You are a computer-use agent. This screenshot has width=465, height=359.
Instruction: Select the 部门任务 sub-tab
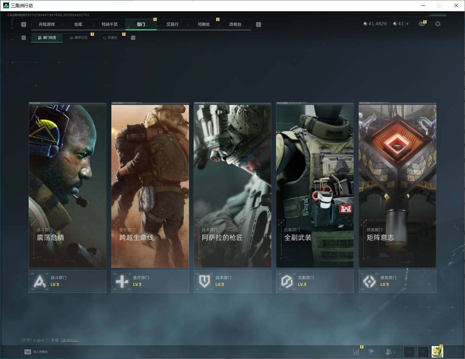coord(47,38)
